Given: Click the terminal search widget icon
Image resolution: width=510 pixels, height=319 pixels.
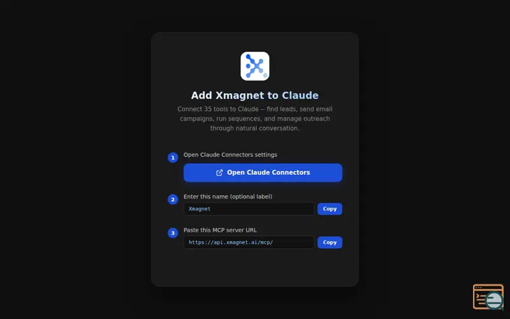Looking at the screenshot, I should coord(488,297).
